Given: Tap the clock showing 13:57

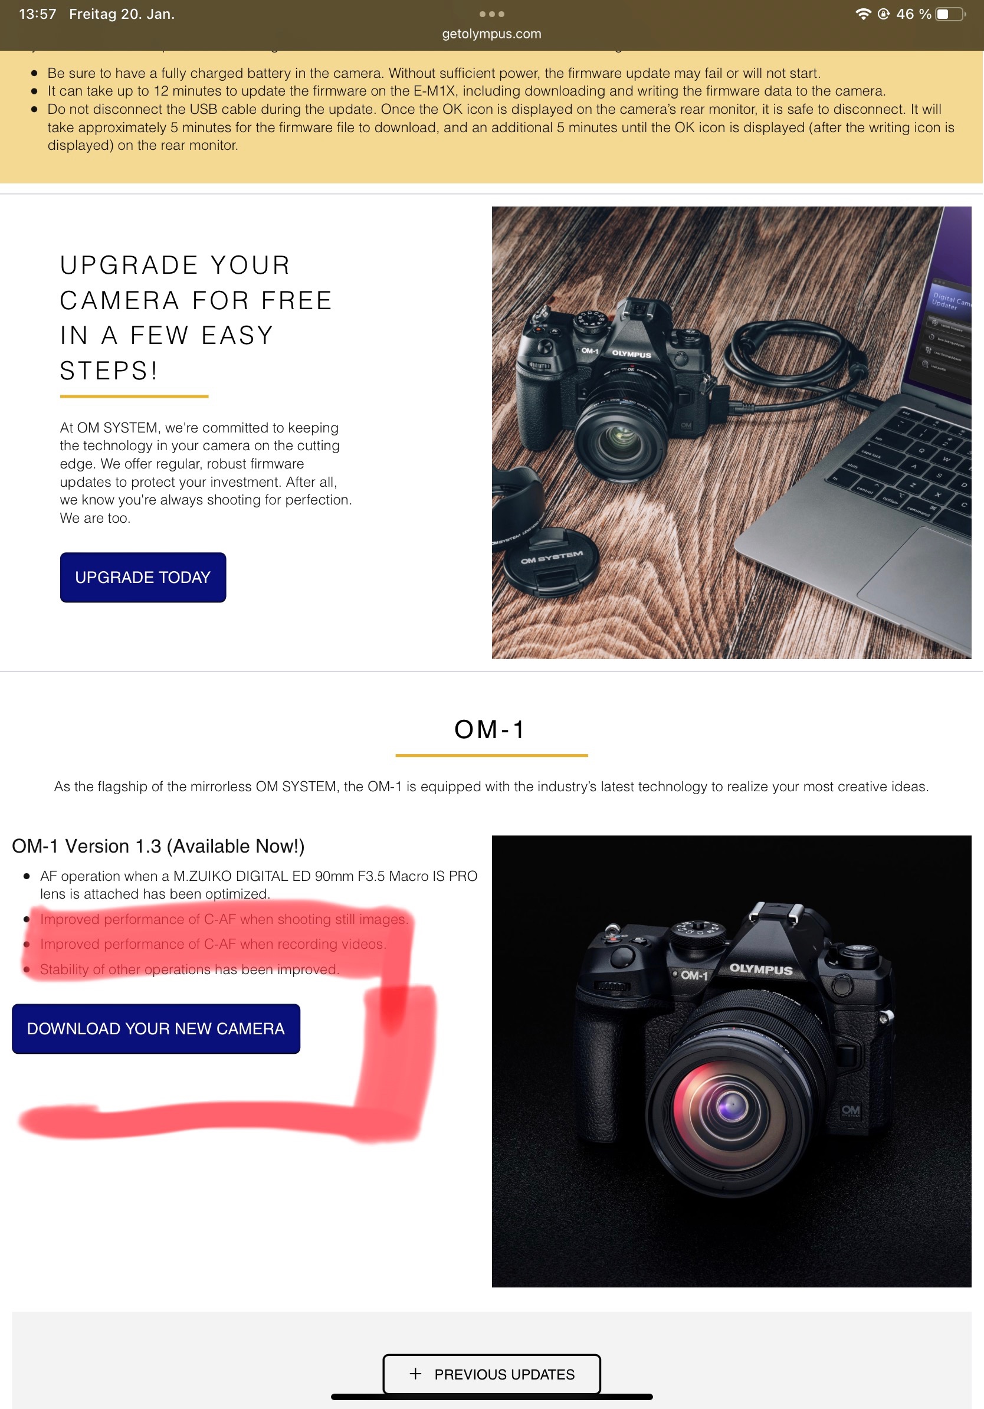Looking at the screenshot, I should point(38,14).
